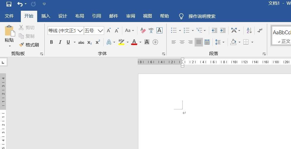Toggle underline formatting
The height and width of the screenshot is (149, 291).
pyautogui.click(x=68, y=42)
